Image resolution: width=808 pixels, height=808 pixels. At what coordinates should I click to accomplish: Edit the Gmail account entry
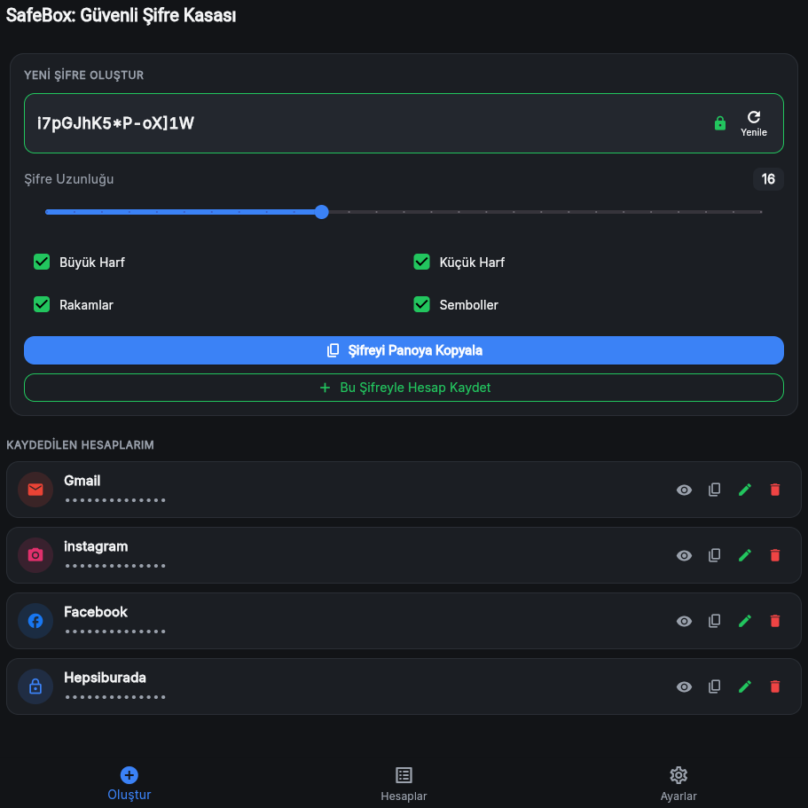pyautogui.click(x=745, y=490)
